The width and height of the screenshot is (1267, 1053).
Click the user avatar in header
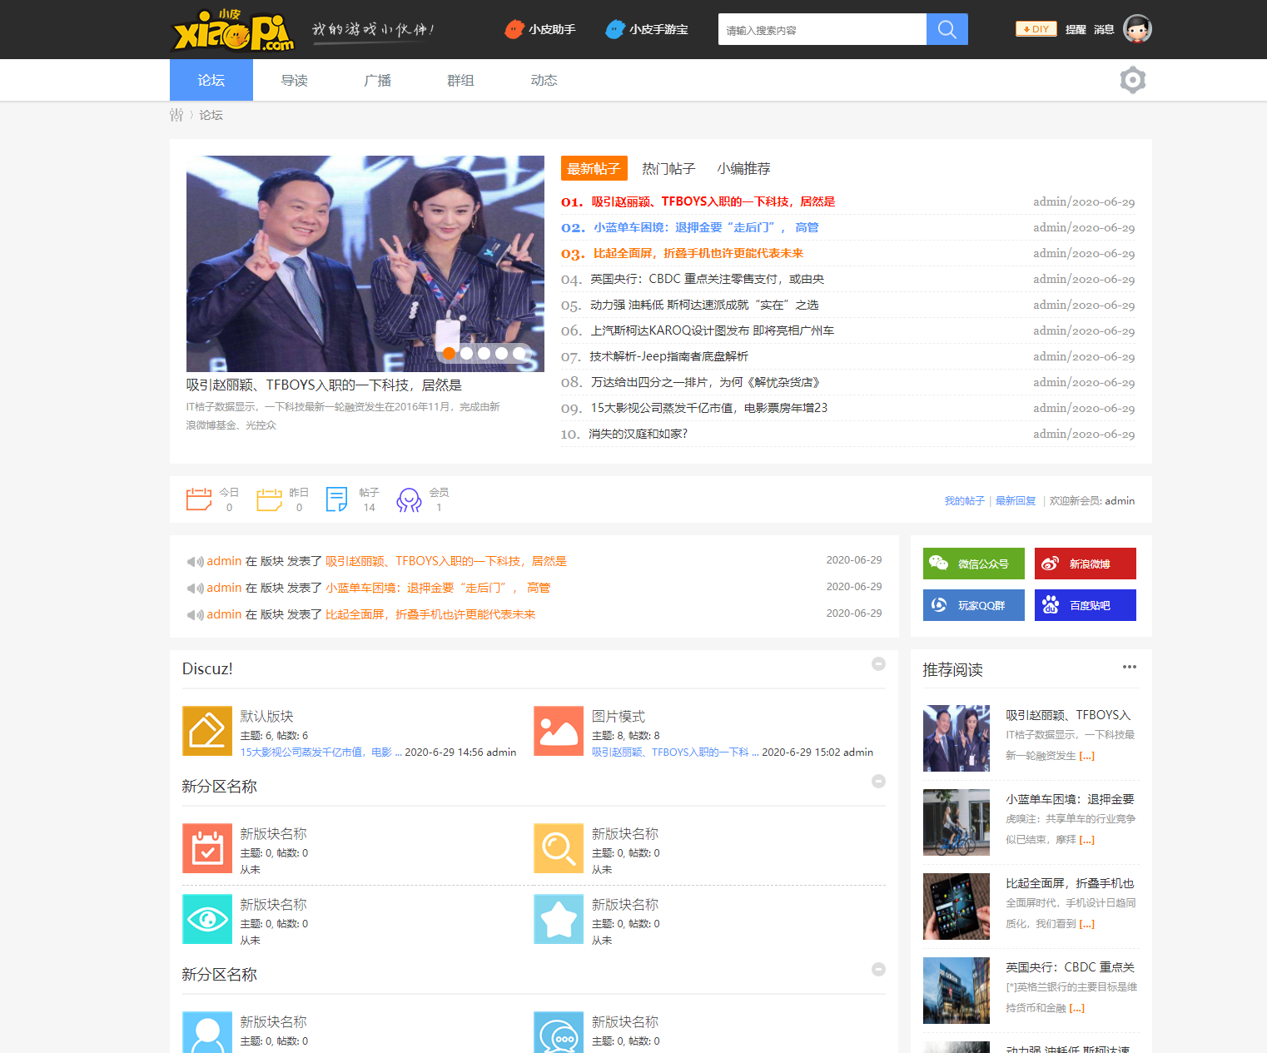(x=1137, y=29)
